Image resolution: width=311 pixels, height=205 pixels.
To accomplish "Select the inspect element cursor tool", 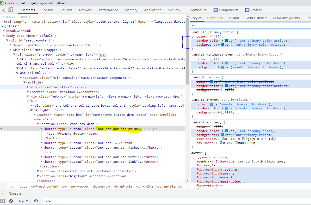I will click(3, 9).
